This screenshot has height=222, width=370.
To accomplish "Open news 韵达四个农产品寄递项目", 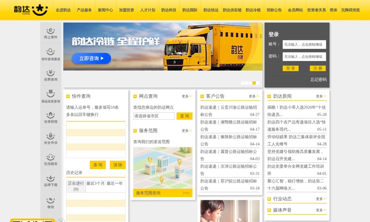I will pos(297,125).
